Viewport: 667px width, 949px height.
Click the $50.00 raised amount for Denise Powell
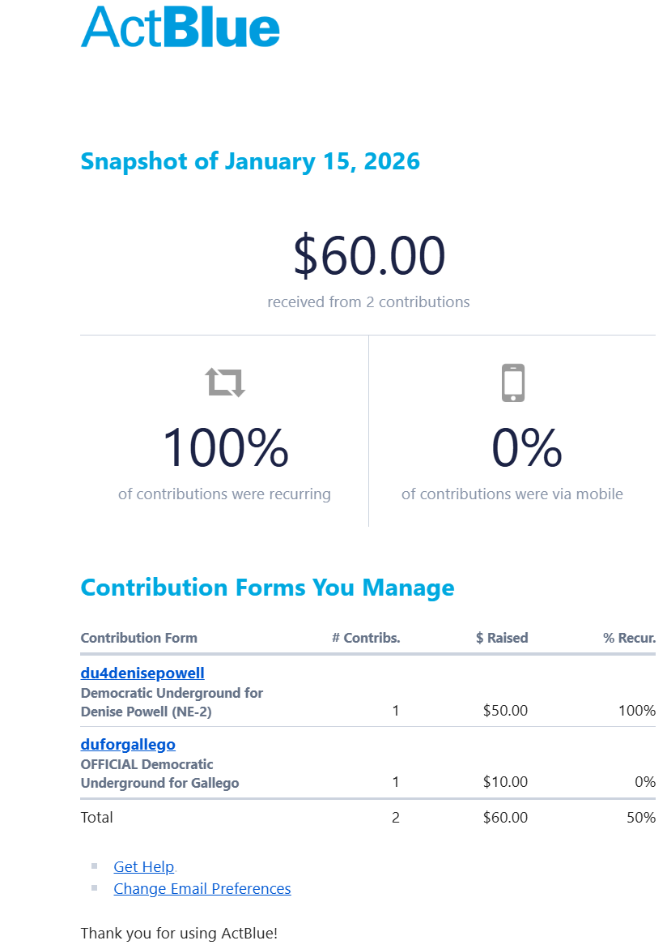(x=505, y=711)
